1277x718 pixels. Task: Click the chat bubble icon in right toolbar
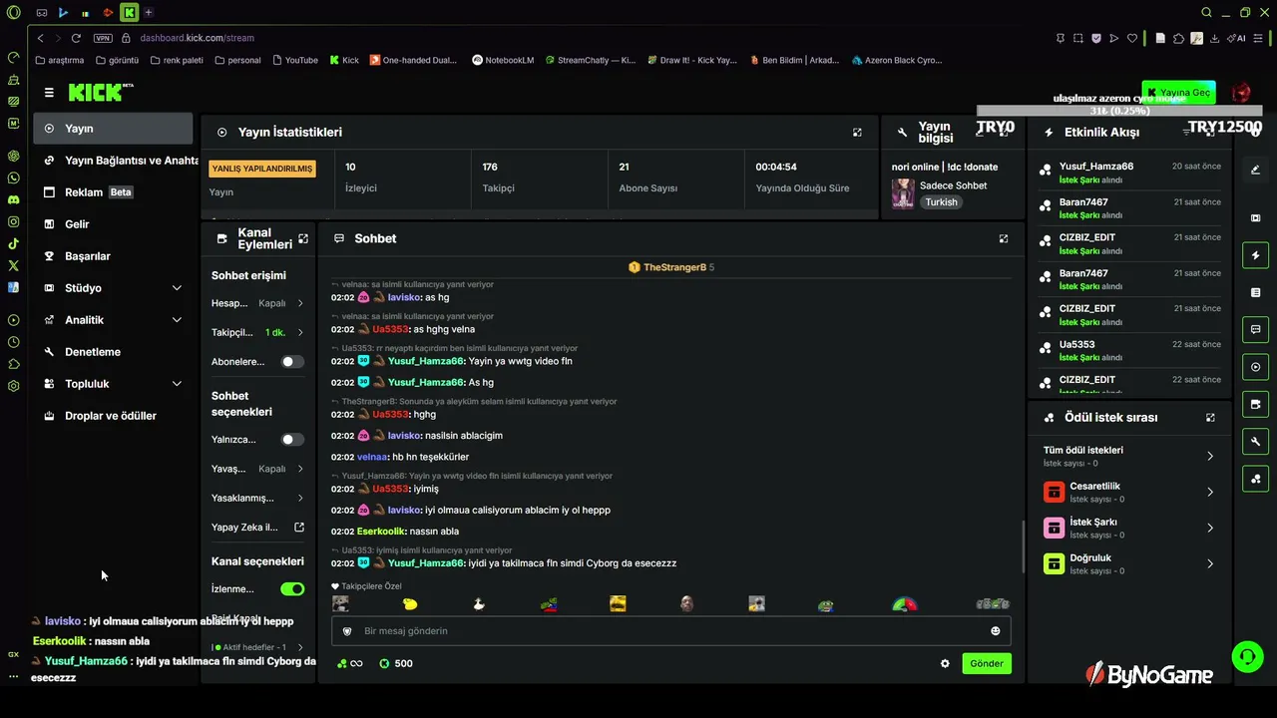pyautogui.click(x=1255, y=329)
